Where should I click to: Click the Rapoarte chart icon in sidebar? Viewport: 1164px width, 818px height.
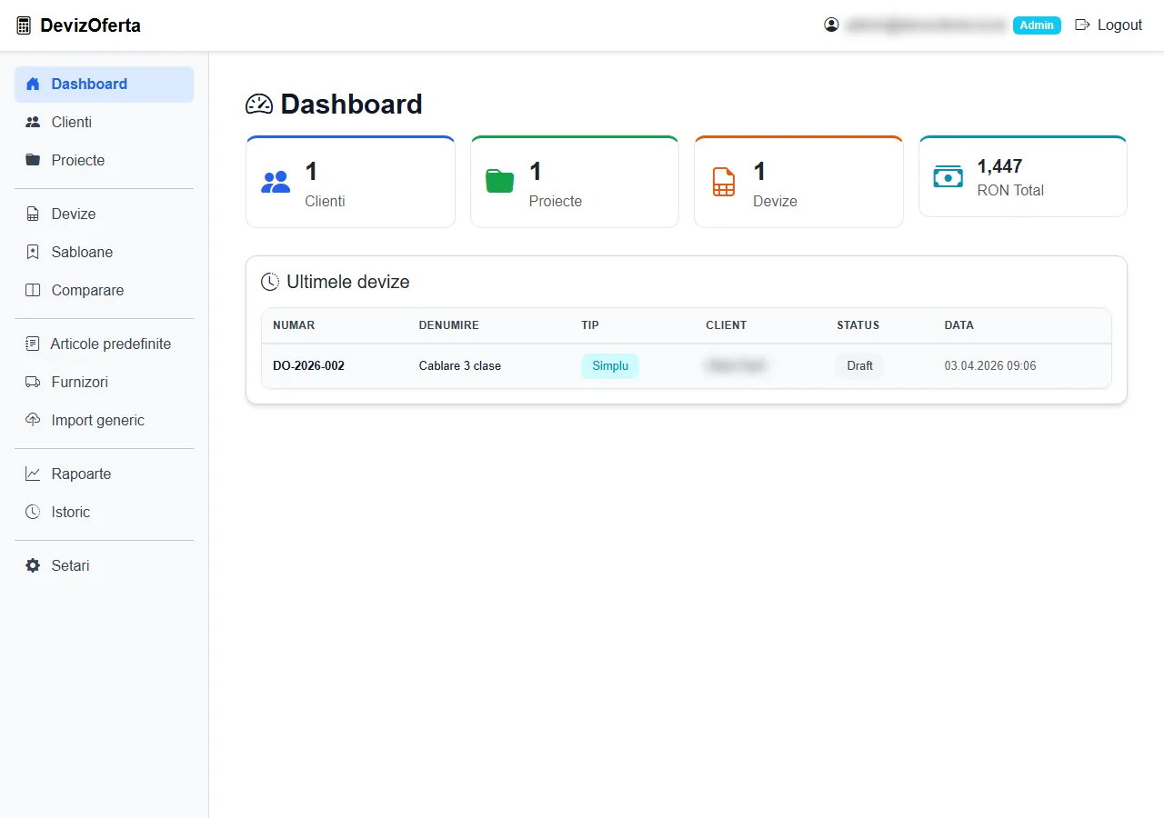pyautogui.click(x=33, y=474)
